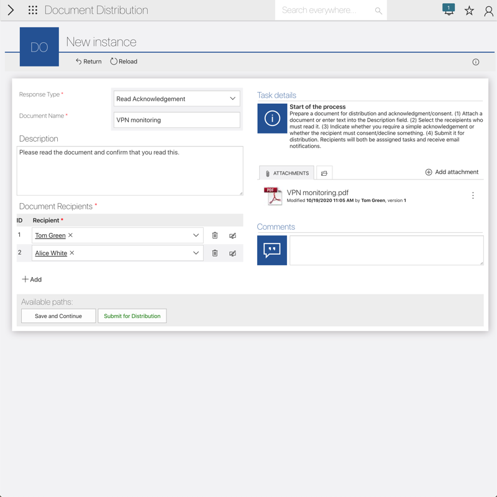Click into the Comments text box

coord(386,250)
